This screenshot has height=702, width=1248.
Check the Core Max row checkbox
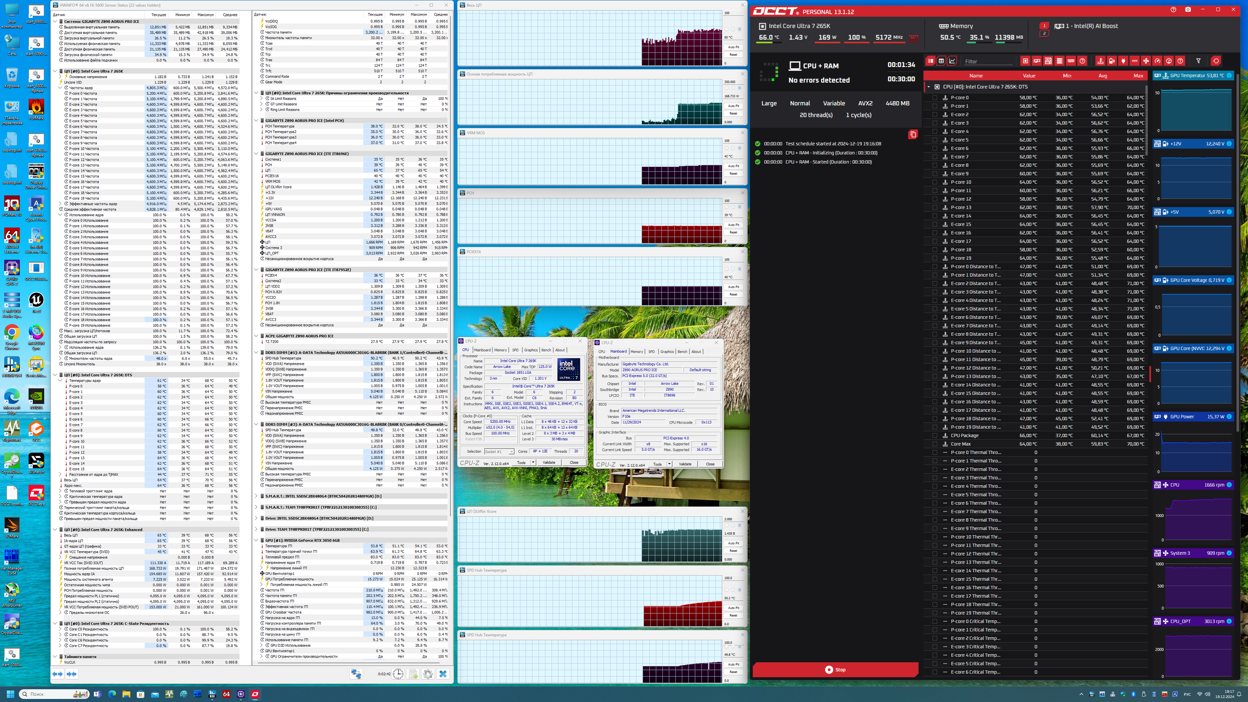[935, 444]
